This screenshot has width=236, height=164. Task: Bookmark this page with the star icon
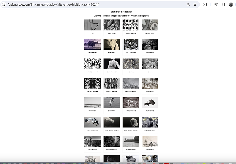pyautogui.click(x=195, y=4)
